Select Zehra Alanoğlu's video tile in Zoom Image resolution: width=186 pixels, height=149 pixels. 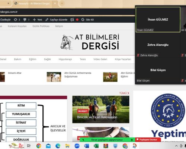[x=158, y=45]
